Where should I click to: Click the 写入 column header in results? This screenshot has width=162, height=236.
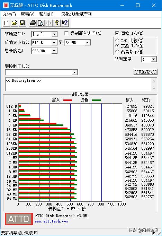pos(129,100)
